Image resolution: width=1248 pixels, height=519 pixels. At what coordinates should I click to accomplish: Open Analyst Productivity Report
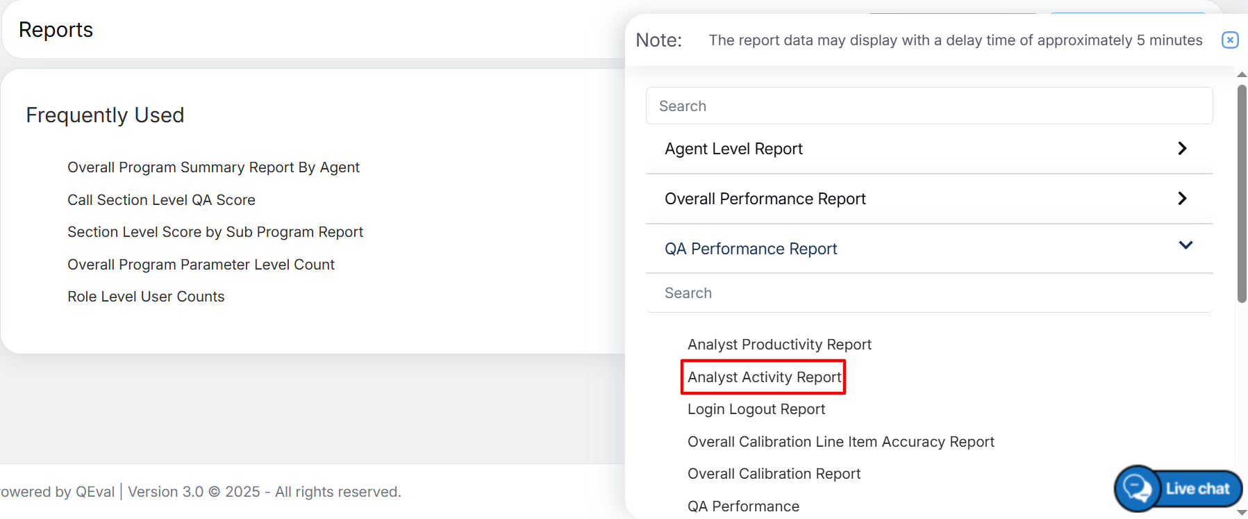tap(779, 345)
